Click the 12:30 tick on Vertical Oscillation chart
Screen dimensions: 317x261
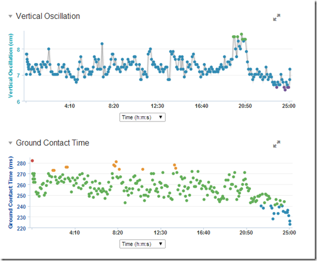tap(157, 106)
